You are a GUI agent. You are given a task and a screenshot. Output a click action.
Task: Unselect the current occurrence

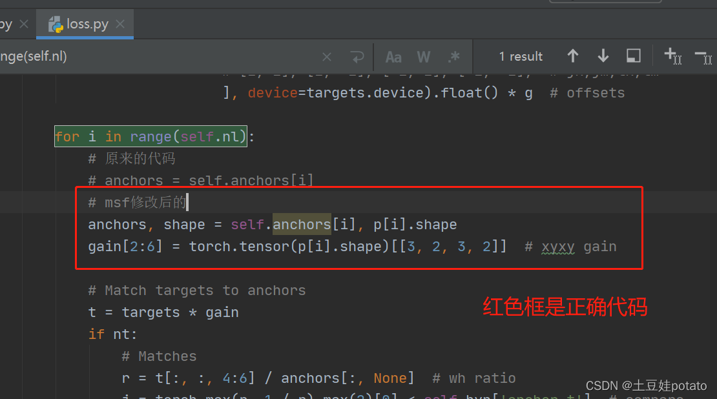[703, 57]
